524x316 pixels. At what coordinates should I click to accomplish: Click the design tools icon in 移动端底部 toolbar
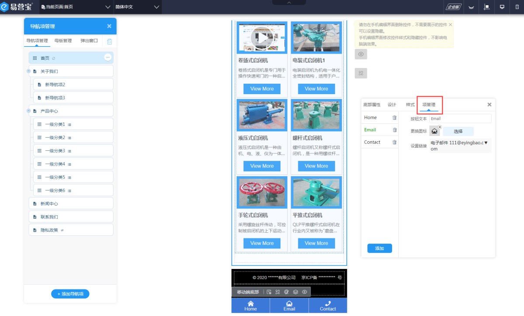tap(277, 292)
